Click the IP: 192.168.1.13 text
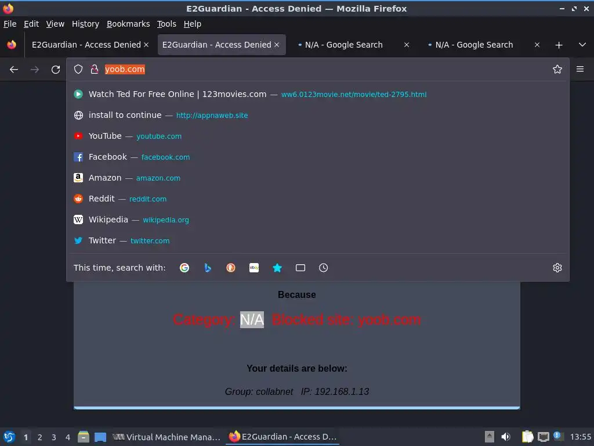This screenshot has height=446, width=594. tap(335, 391)
